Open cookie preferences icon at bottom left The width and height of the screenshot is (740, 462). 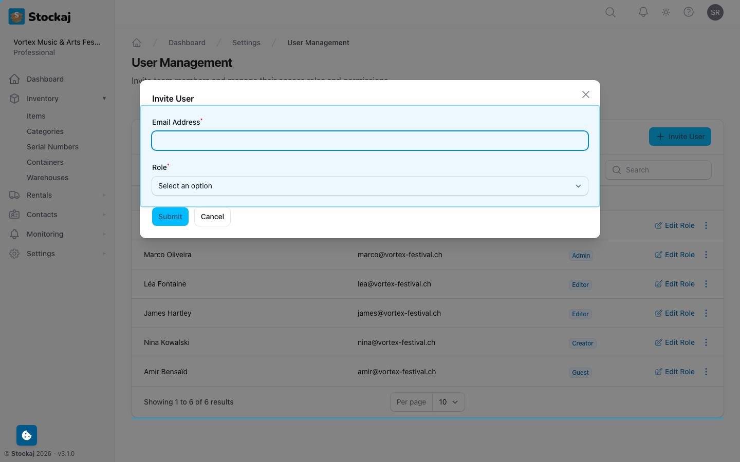coord(27,435)
